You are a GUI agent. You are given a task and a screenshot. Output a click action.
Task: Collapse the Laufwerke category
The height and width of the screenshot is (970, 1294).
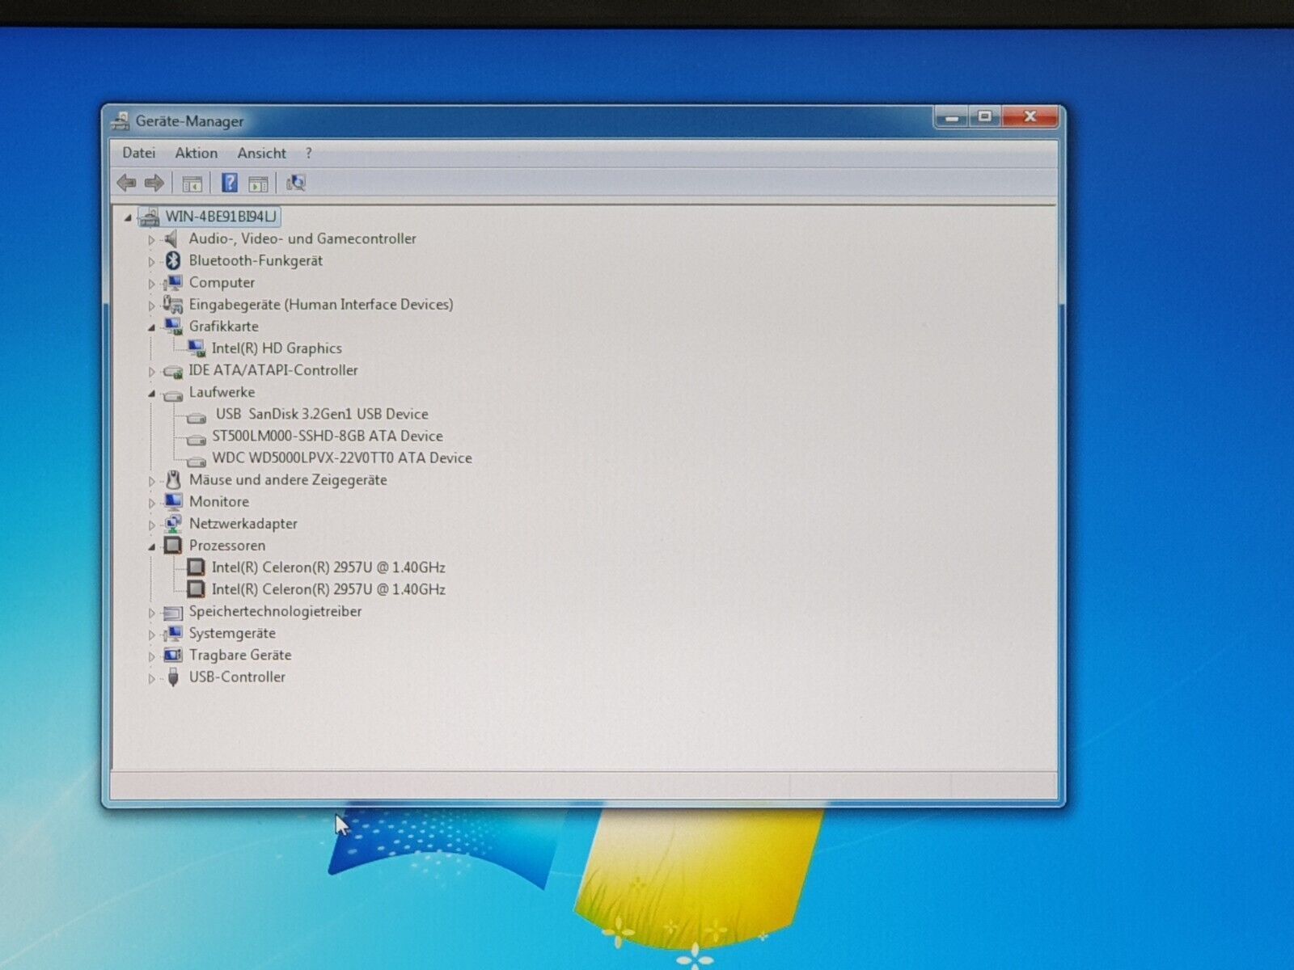[x=151, y=393]
